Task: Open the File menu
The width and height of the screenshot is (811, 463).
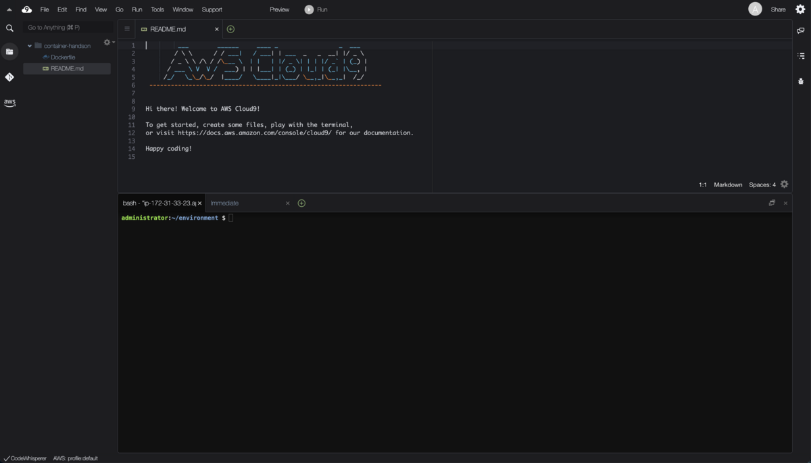Action: point(45,9)
